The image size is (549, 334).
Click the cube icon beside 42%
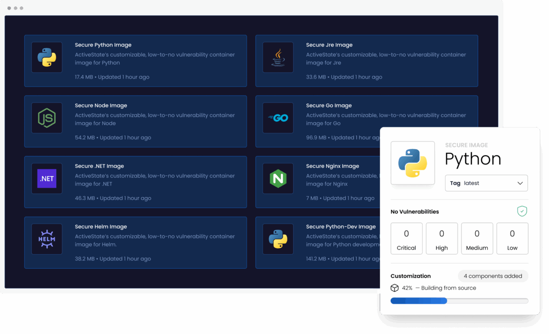pos(394,288)
